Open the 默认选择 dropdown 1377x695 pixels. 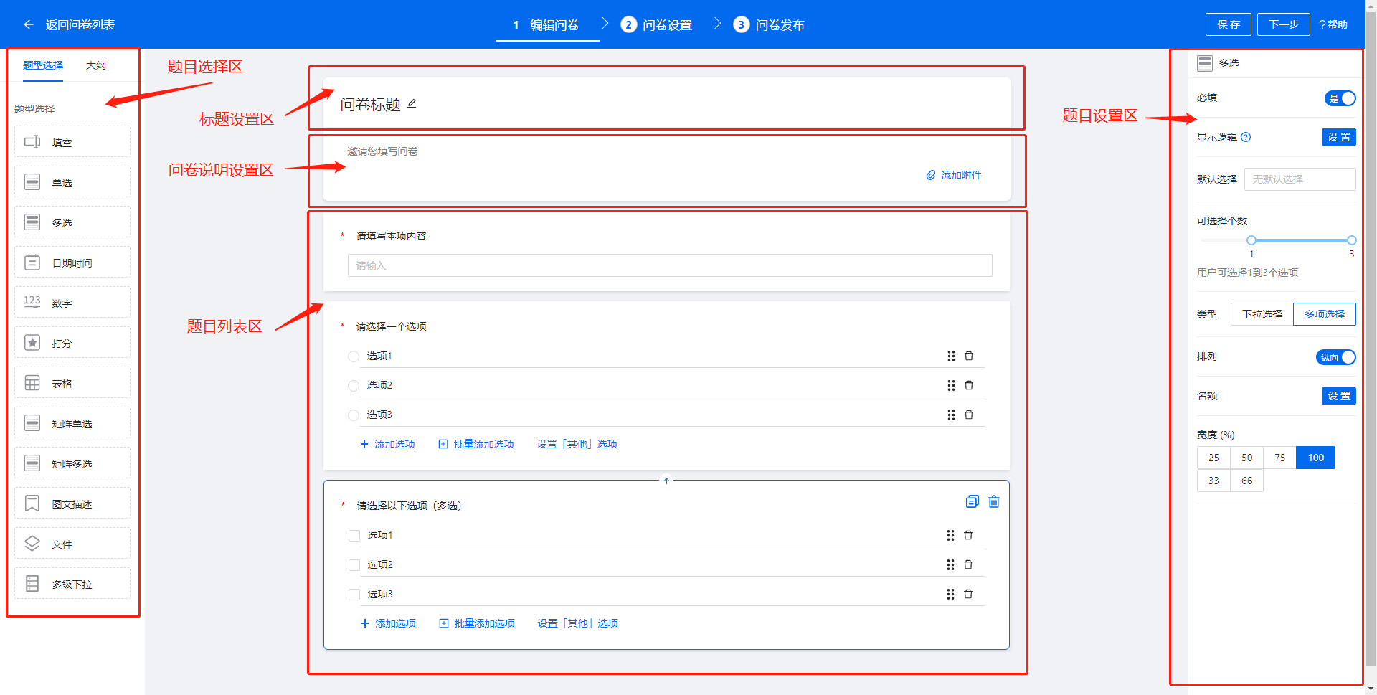click(1299, 179)
